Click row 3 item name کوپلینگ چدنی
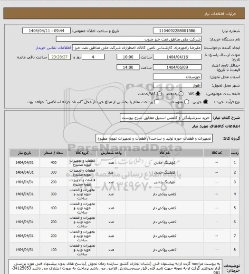The image size is (249, 274). [x=164, y=182]
